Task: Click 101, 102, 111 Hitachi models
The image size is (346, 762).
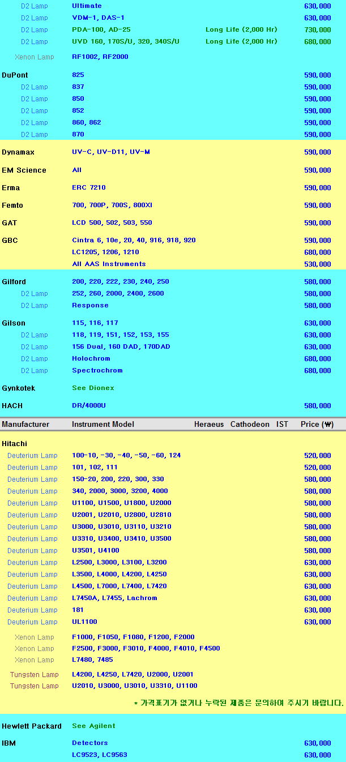Action: 95,467
